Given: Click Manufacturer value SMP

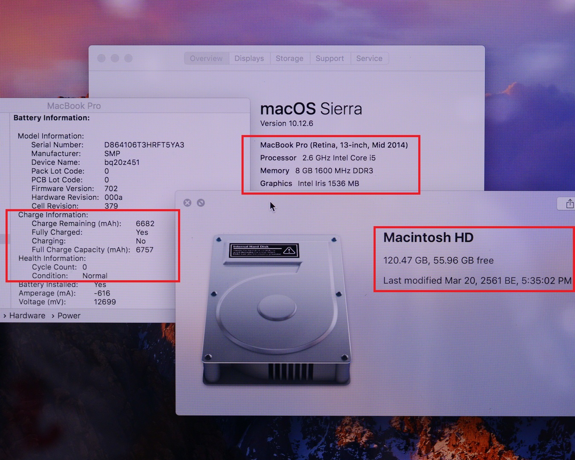Looking at the screenshot, I should pos(112,153).
